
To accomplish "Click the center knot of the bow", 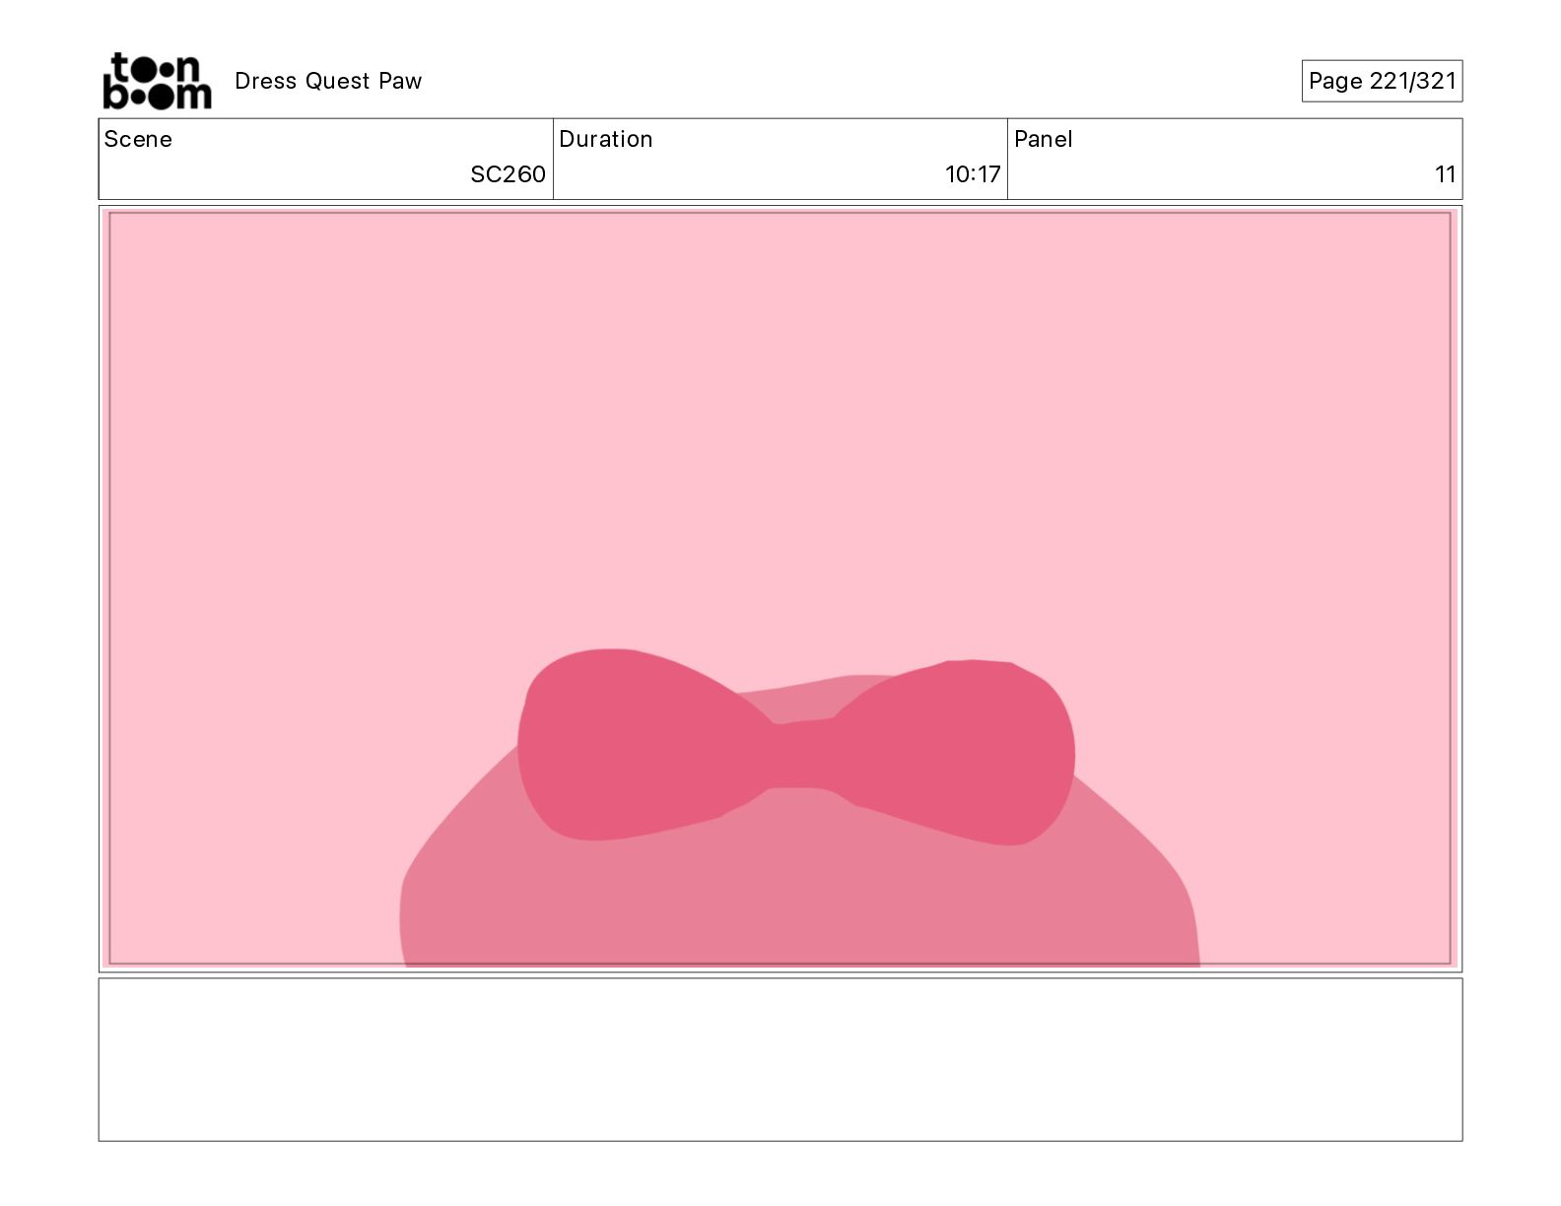I will pyautogui.click(x=798, y=756).
